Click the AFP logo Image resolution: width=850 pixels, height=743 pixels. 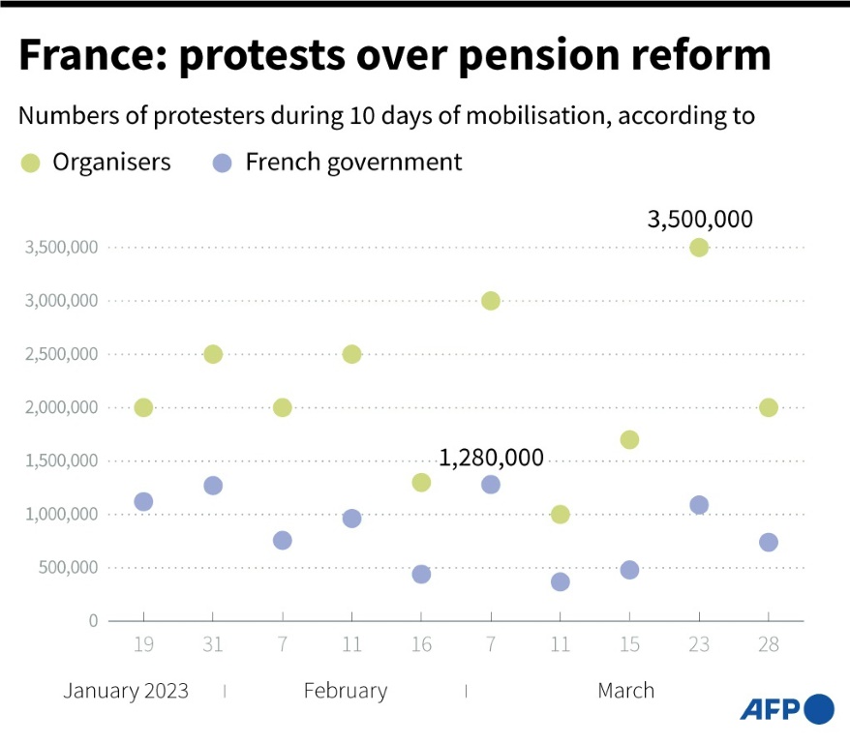786,710
